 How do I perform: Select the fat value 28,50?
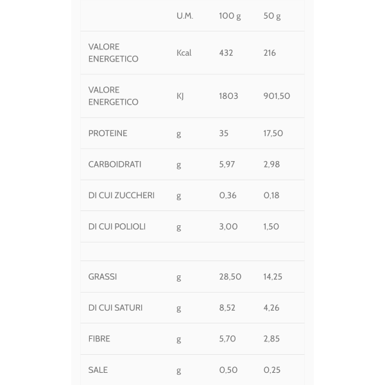230,277
